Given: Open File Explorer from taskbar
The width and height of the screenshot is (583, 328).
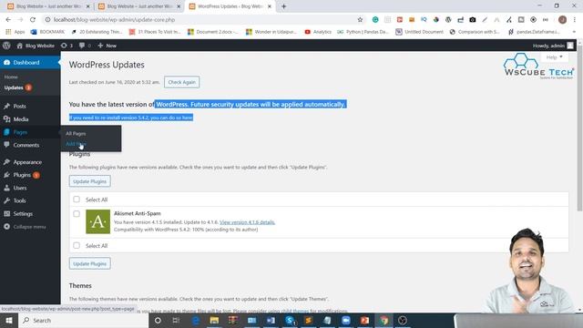Looking at the screenshot, I should [x=214, y=320].
